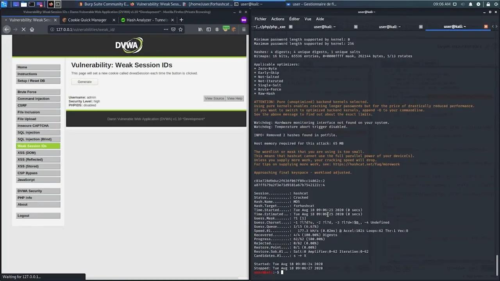Click the Logout link in the DVWA sidebar
The height and width of the screenshot is (281, 500).
click(23, 215)
